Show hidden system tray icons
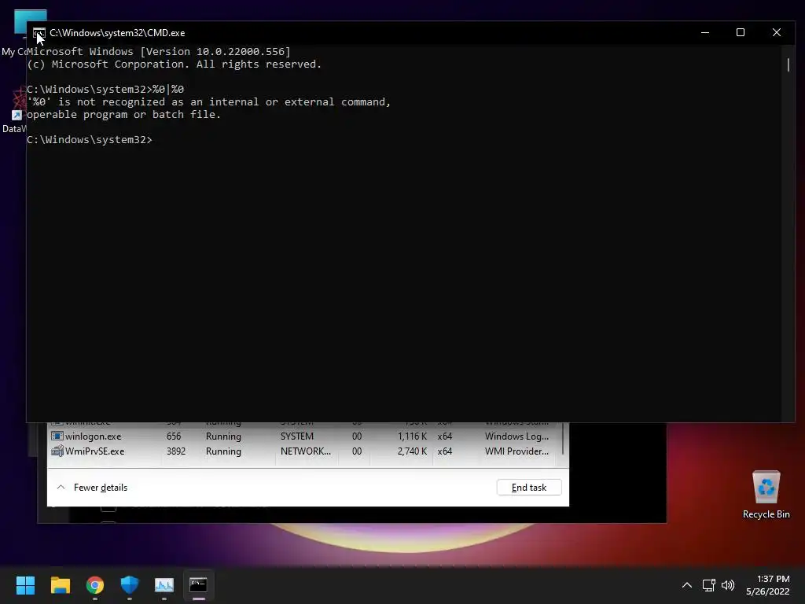Viewport: 805px width, 604px height. (x=687, y=585)
